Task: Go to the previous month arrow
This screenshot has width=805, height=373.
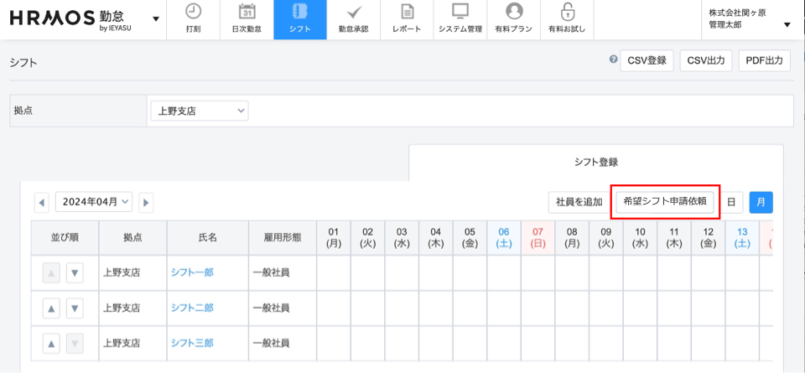Action: tap(42, 202)
